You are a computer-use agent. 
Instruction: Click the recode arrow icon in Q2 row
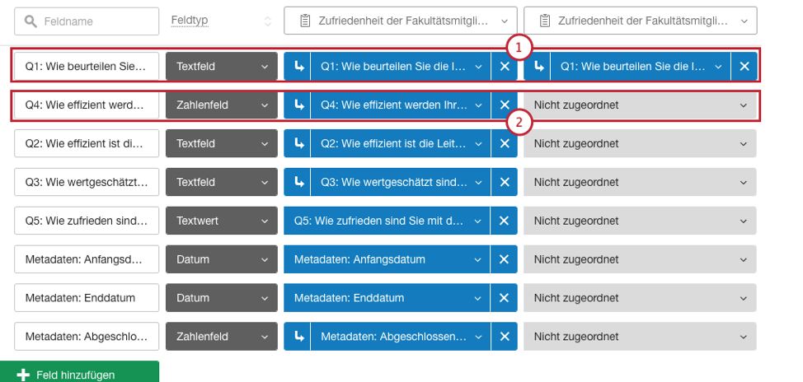point(297,144)
